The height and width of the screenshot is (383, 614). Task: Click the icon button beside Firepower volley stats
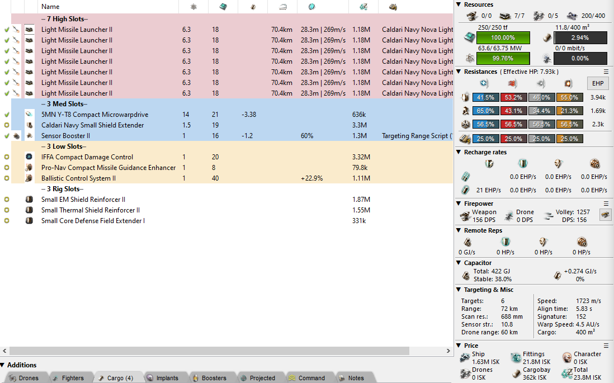[605, 215]
